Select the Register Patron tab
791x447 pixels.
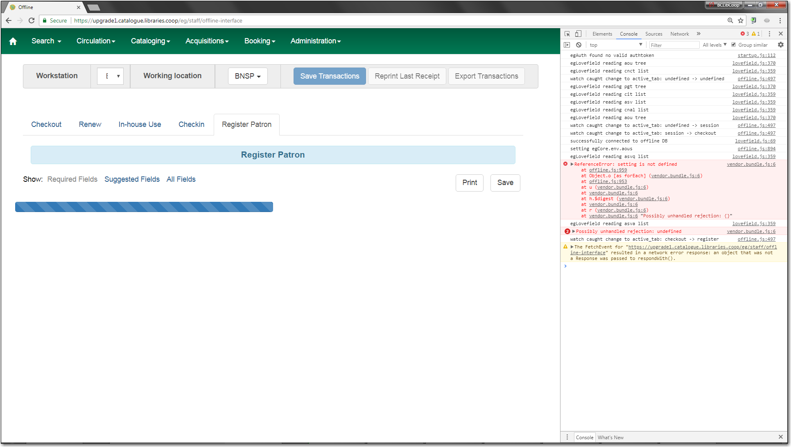[x=246, y=124]
